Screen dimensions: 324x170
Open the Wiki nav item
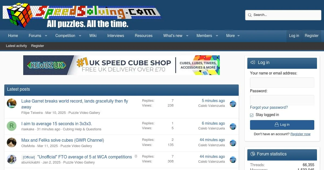click(x=93, y=36)
